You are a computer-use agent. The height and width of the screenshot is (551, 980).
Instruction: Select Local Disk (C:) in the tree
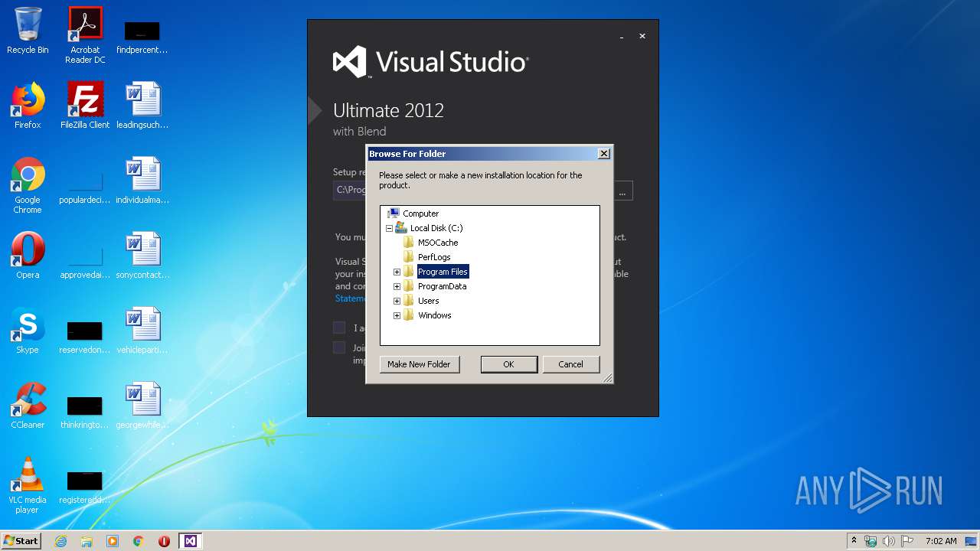coord(436,228)
